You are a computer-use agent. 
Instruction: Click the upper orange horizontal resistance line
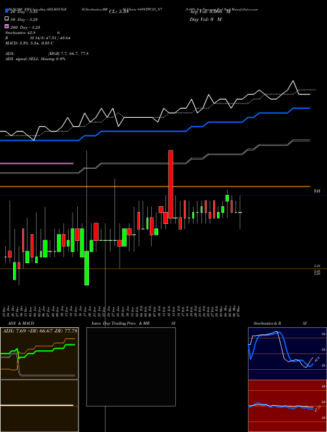(155, 187)
